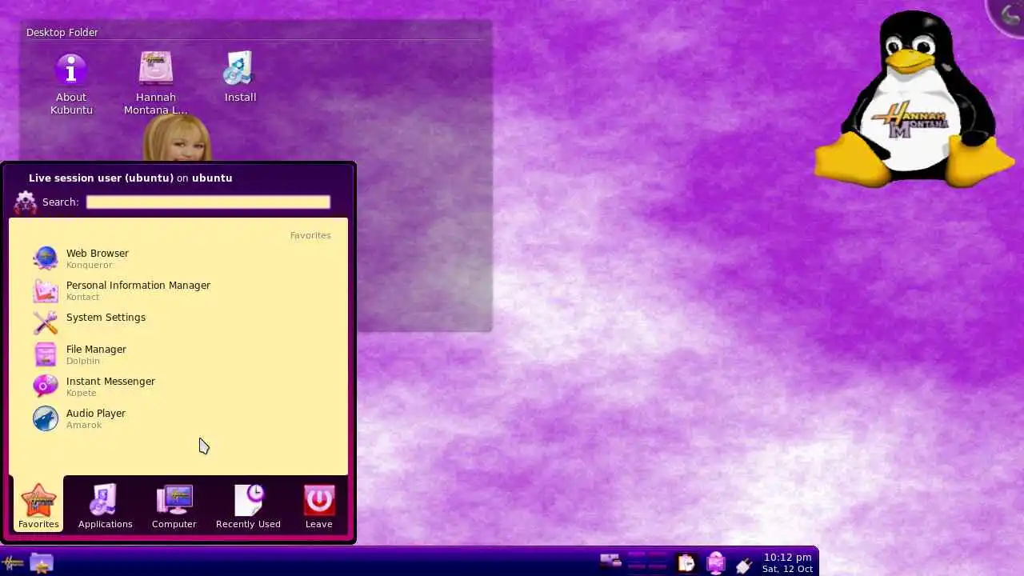Switch to the Applications tab

[105, 506]
